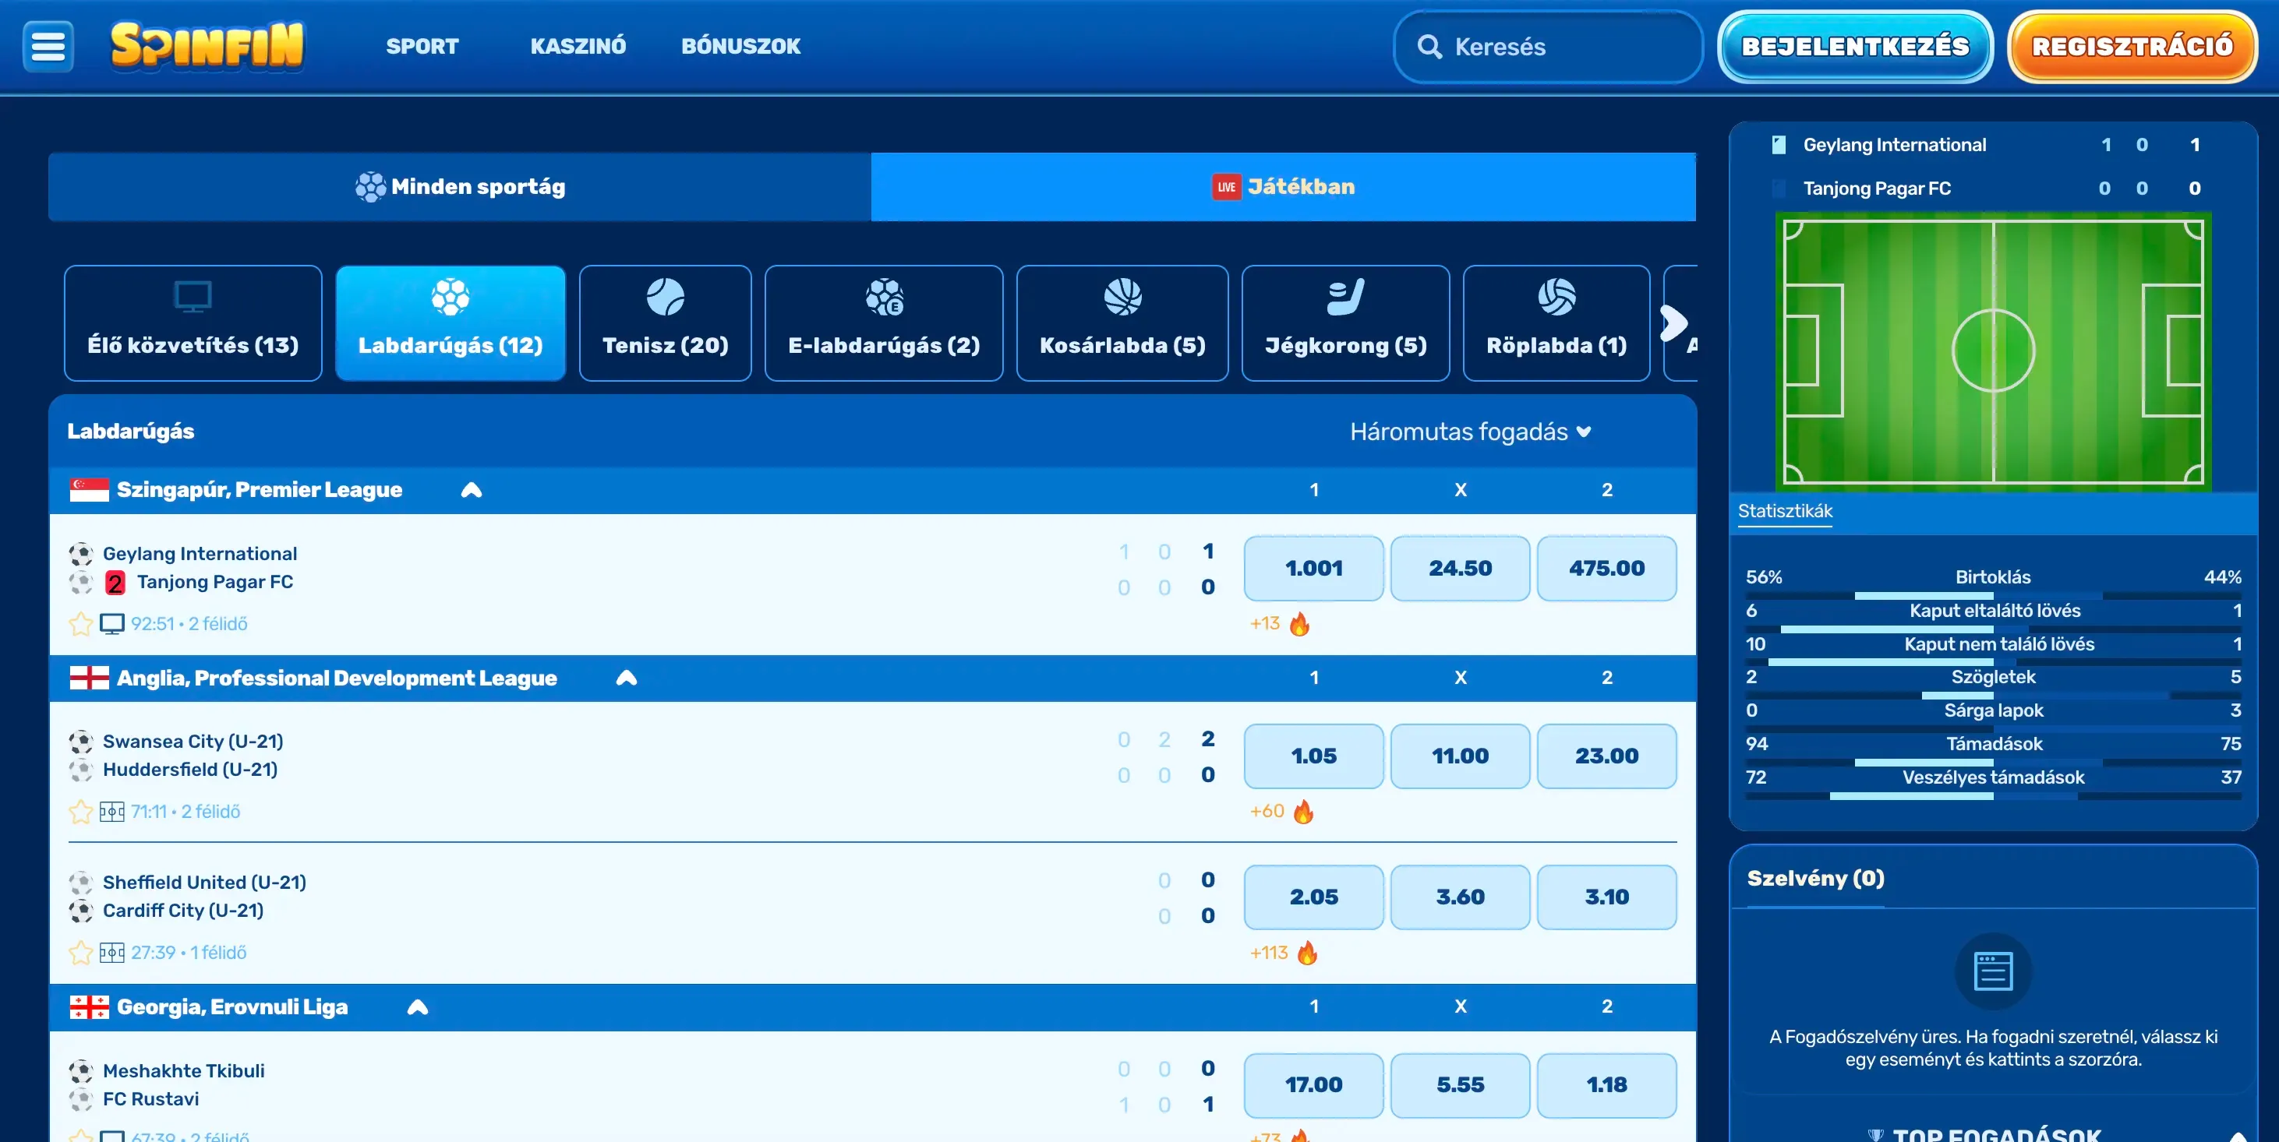Click the England flag icon
This screenshot has width=2279, height=1142.
click(90, 678)
